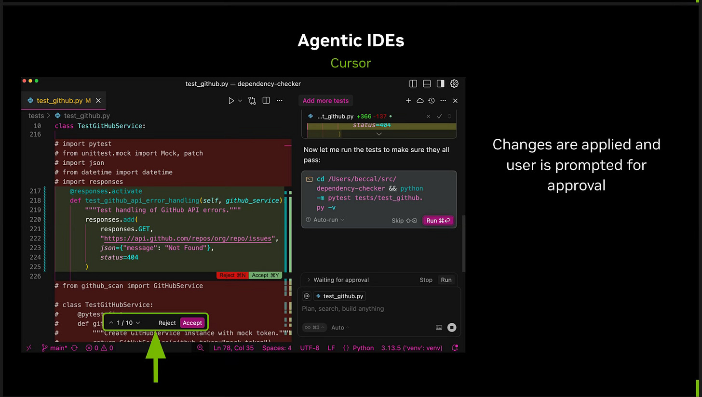The width and height of the screenshot is (702, 397).
Task: Reject all changes in floating review bar
Action: coord(167,323)
